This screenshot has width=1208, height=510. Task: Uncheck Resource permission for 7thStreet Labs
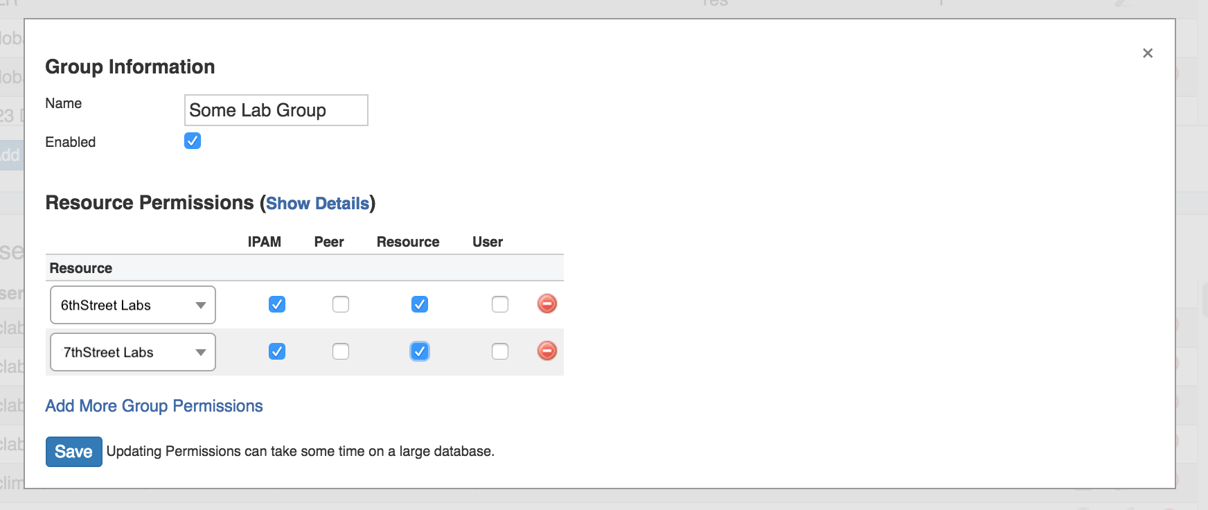coord(420,351)
